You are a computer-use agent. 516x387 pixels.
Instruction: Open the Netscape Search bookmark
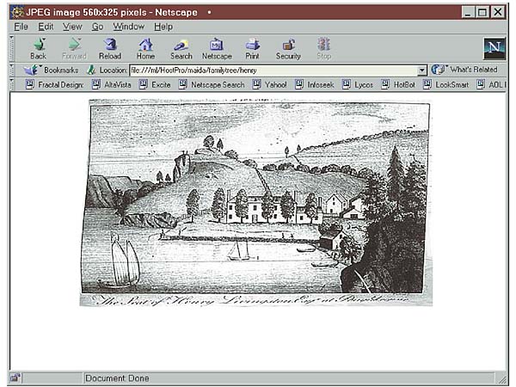(212, 84)
